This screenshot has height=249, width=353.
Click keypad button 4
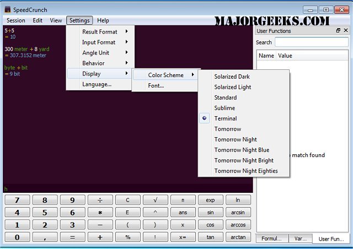tap(17, 212)
